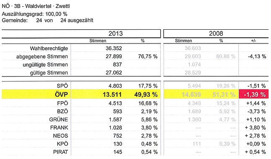Select the ÖVP party label
The height and width of the screenshot is (159, 271).
coord(61,95)
